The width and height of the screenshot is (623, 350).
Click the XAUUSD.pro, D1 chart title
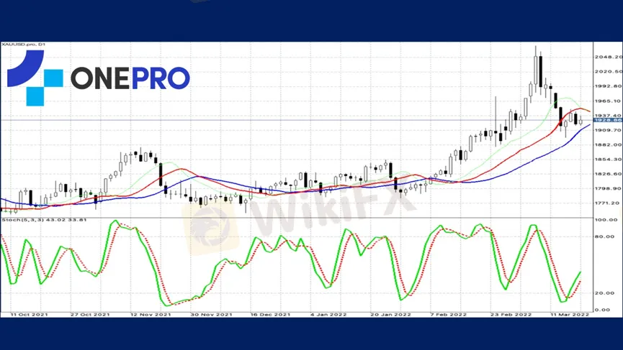tap(24, 45)
